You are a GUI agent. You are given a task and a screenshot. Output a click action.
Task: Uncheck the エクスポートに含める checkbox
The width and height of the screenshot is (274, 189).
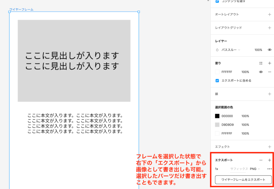coord(217,80)
